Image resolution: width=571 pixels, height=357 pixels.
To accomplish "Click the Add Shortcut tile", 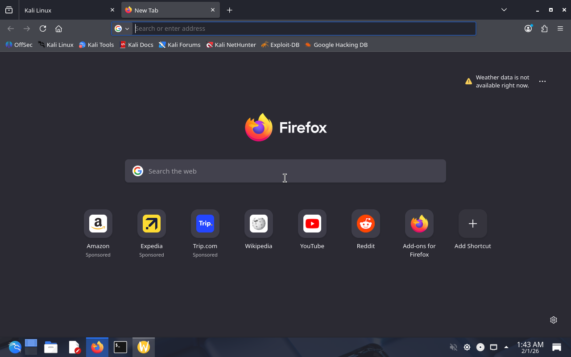I will (473, 224).
